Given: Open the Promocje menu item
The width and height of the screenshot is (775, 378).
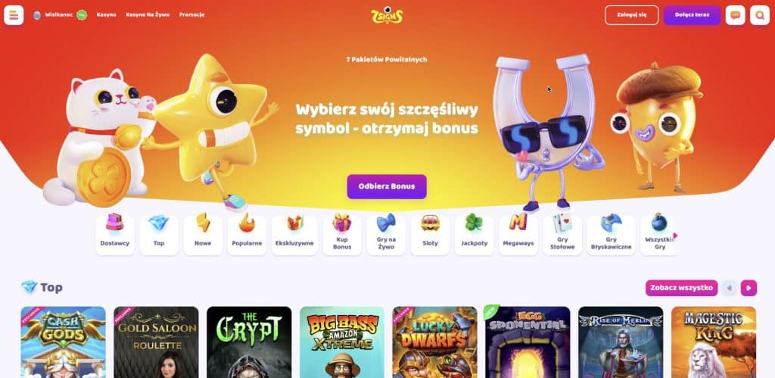Looking at the screenshot, I should coord(191,15).
